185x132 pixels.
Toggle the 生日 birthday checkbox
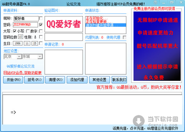click(x=41, y=43)
